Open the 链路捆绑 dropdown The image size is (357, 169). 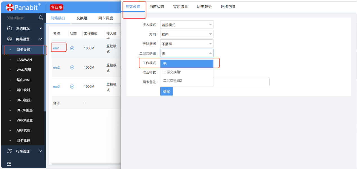(x=187, y=44)
